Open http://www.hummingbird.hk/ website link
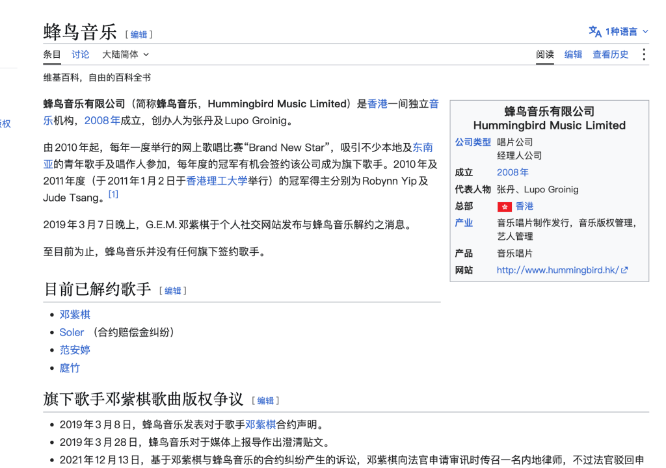Viewport: 666px width, 468px height. tap(557, 270)
